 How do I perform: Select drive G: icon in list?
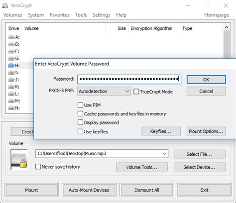tap(11, 58)
